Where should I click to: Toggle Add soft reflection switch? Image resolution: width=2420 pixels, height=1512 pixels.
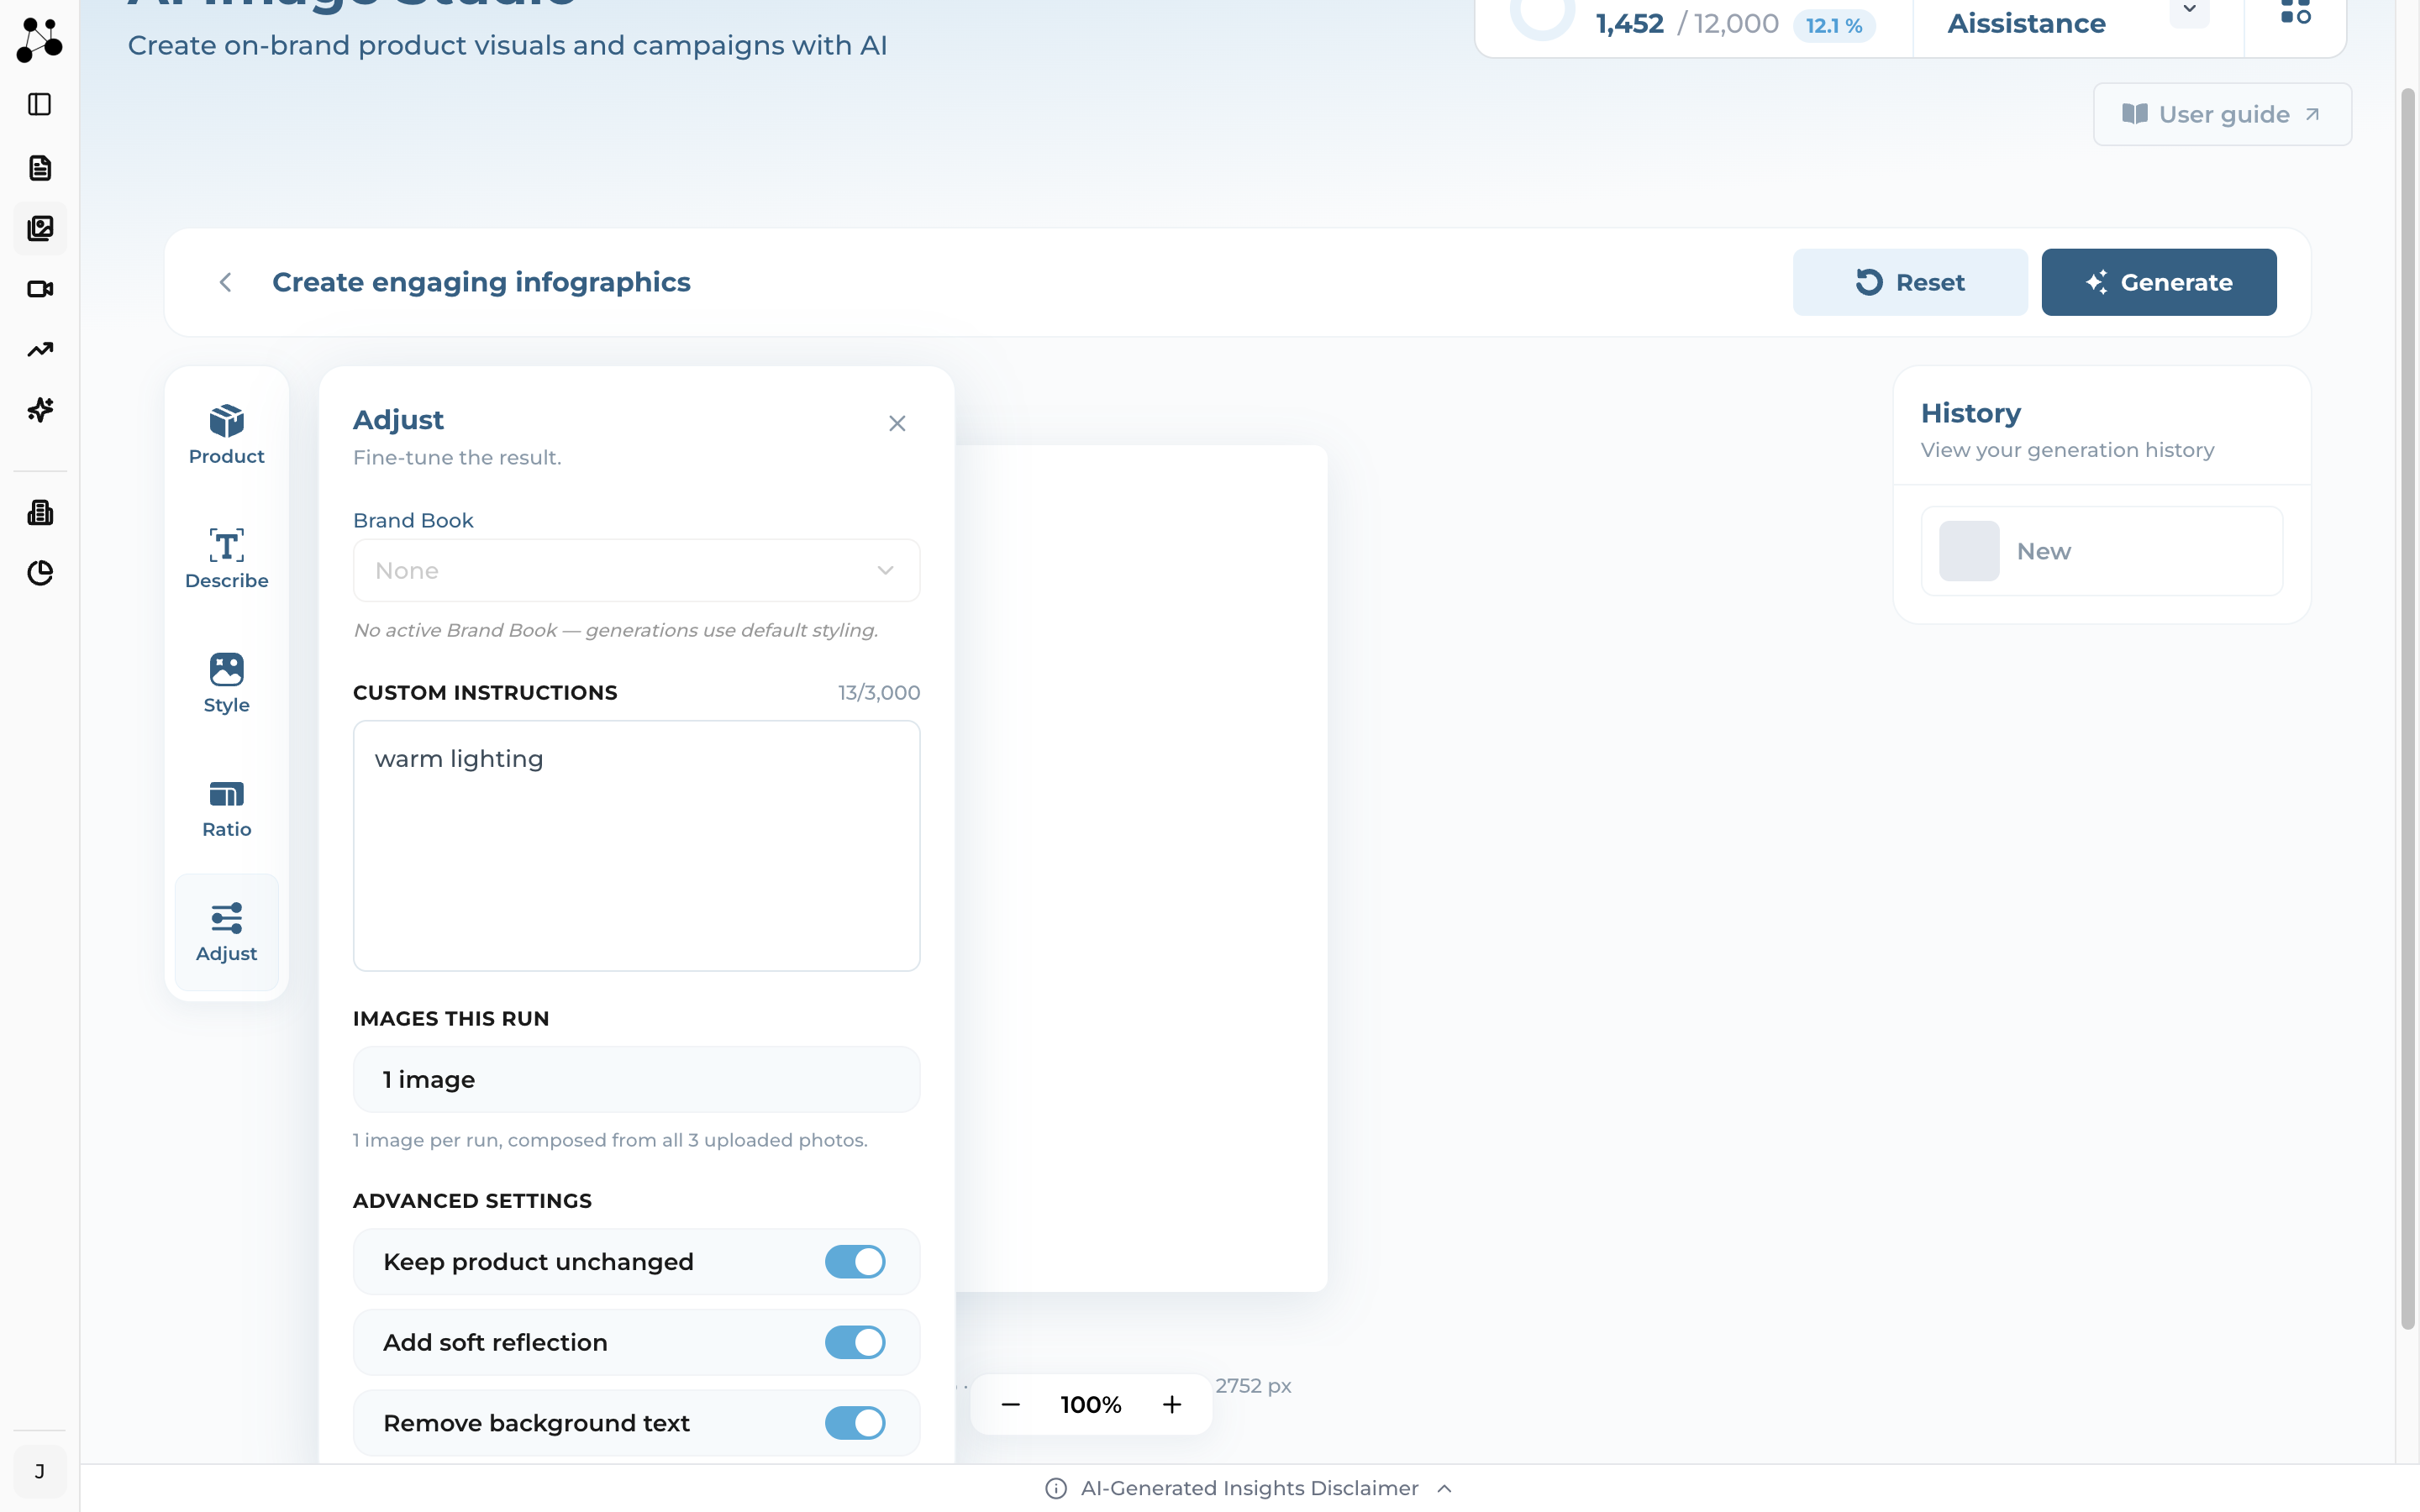[855, 1343]
